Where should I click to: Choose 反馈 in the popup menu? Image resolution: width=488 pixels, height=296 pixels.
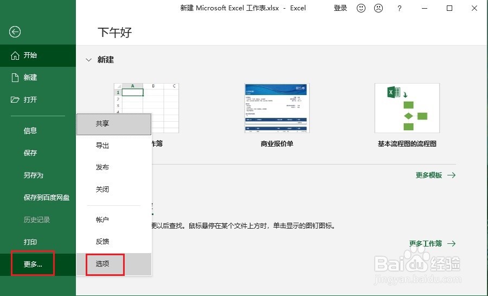(114, 242)
